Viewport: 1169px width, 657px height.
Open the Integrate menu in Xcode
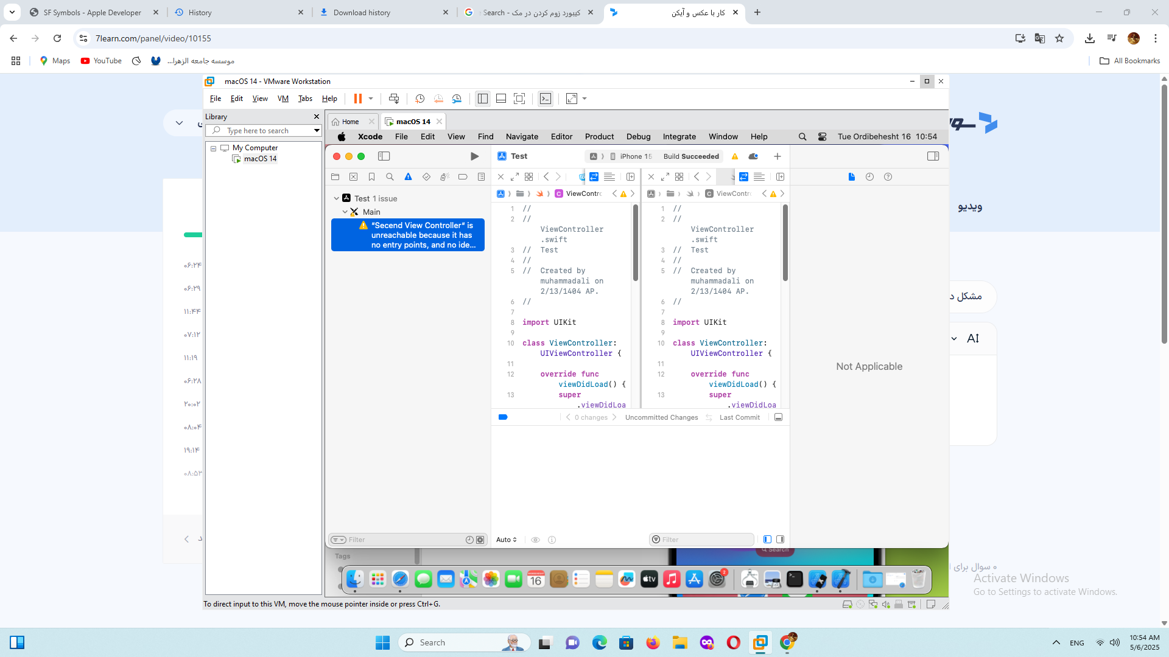pos(679,137)
